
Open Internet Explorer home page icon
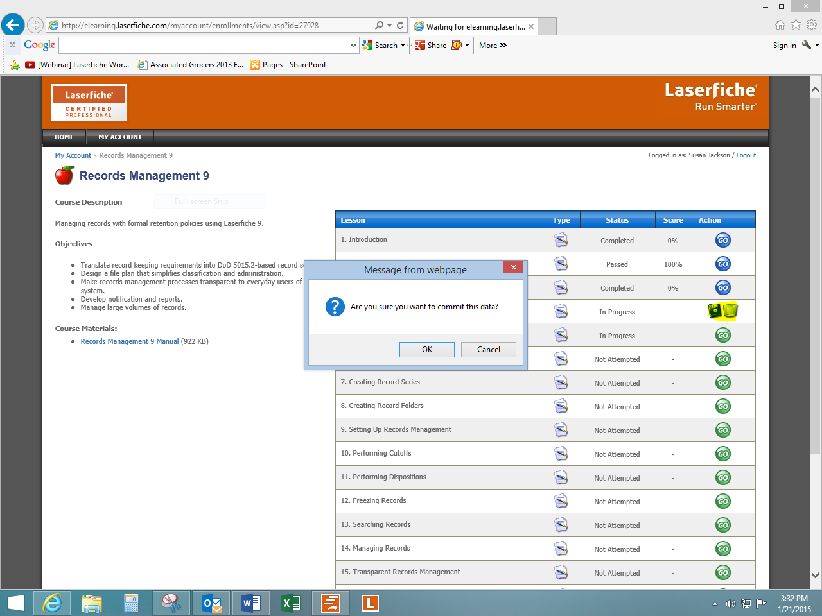(x=780, y=25)
